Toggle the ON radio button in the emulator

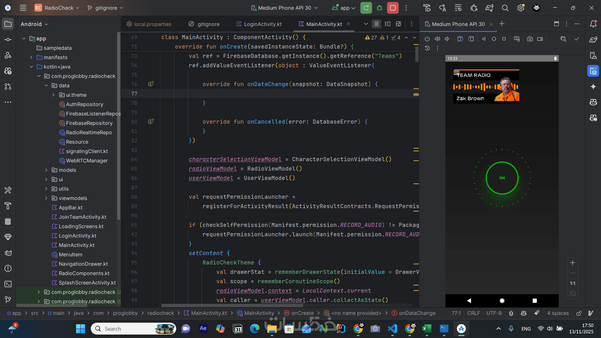(x=502, y=178)
